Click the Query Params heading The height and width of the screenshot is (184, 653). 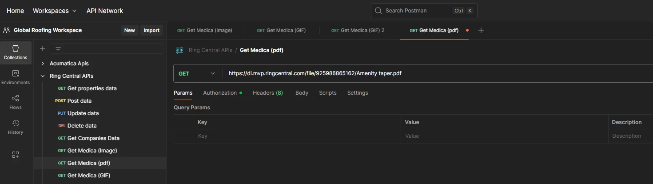coord(192,108)
